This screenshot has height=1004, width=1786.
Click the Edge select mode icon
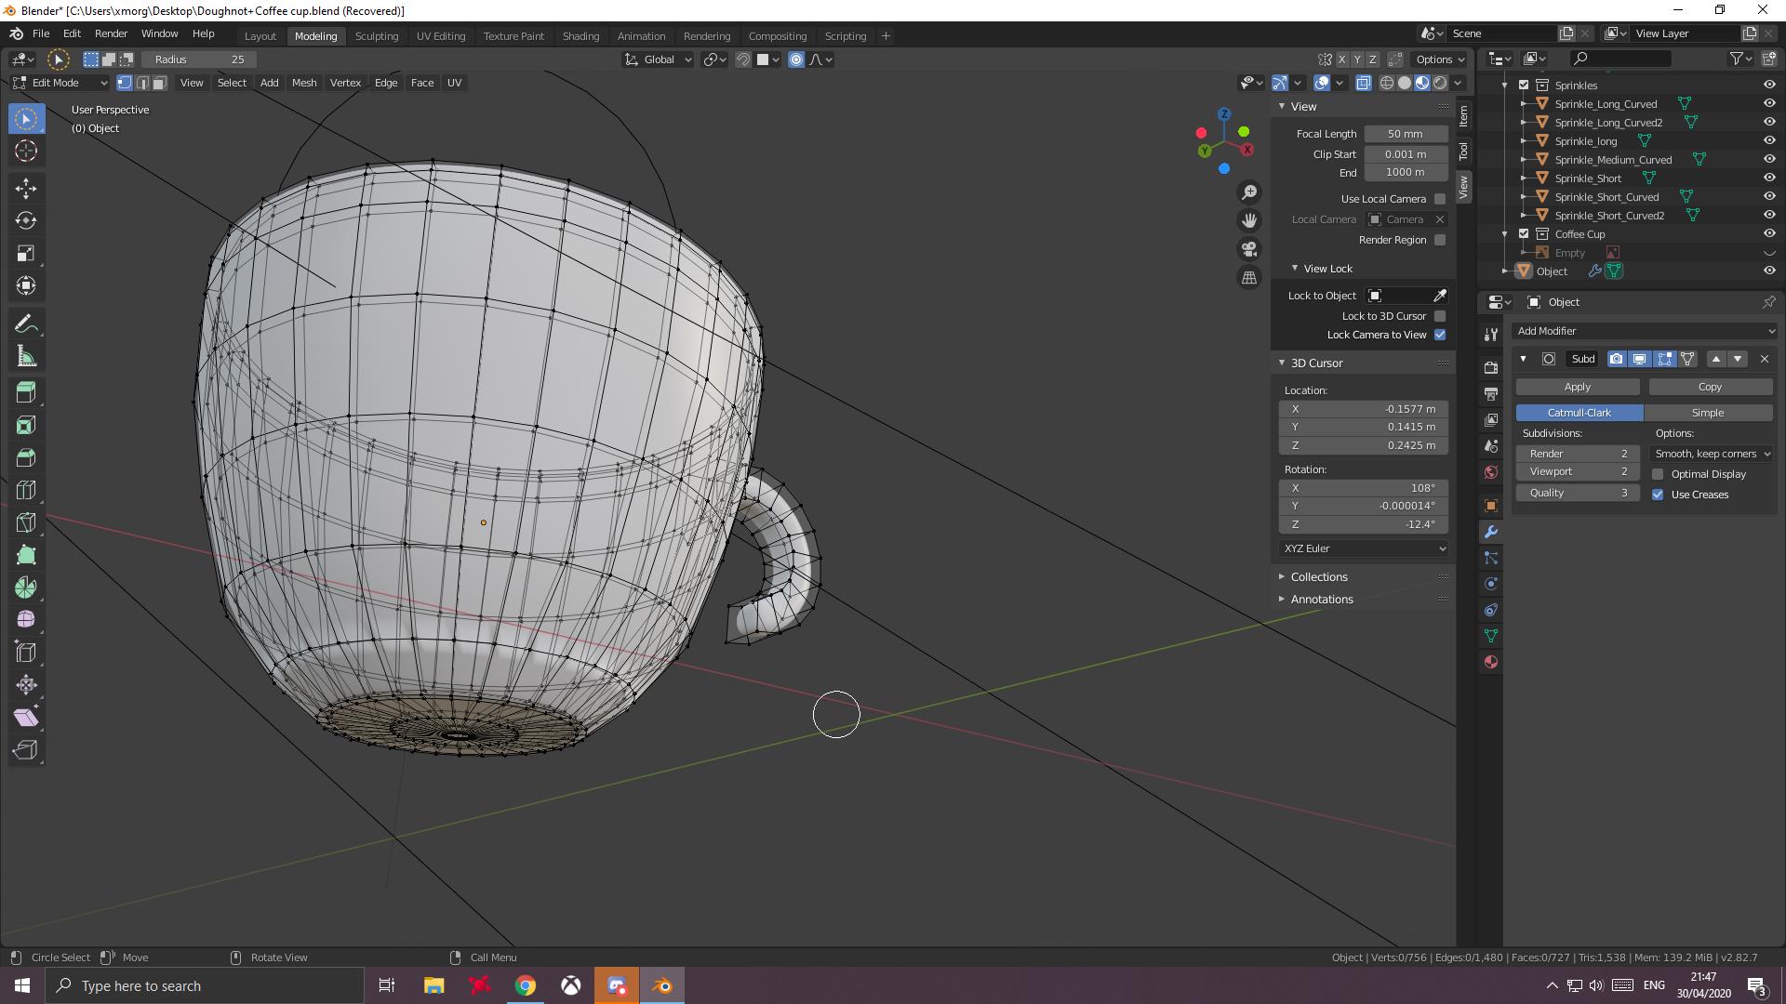[x=140, y=82]
